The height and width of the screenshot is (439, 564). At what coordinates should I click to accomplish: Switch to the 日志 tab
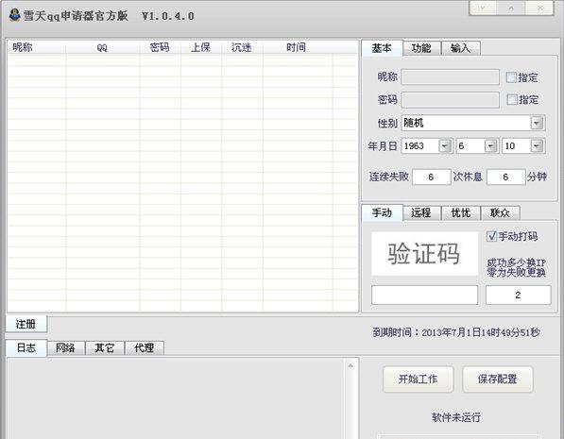(26, 348)
